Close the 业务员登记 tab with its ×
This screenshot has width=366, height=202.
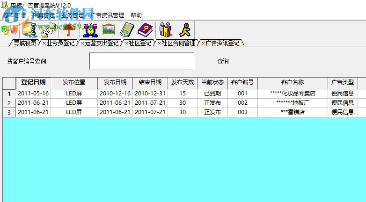coord(44,43)
